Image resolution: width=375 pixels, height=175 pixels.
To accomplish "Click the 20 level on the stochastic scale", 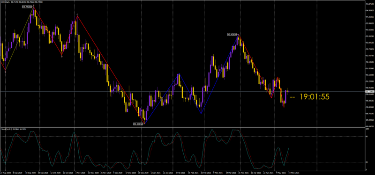I will [x=367, y=162].
